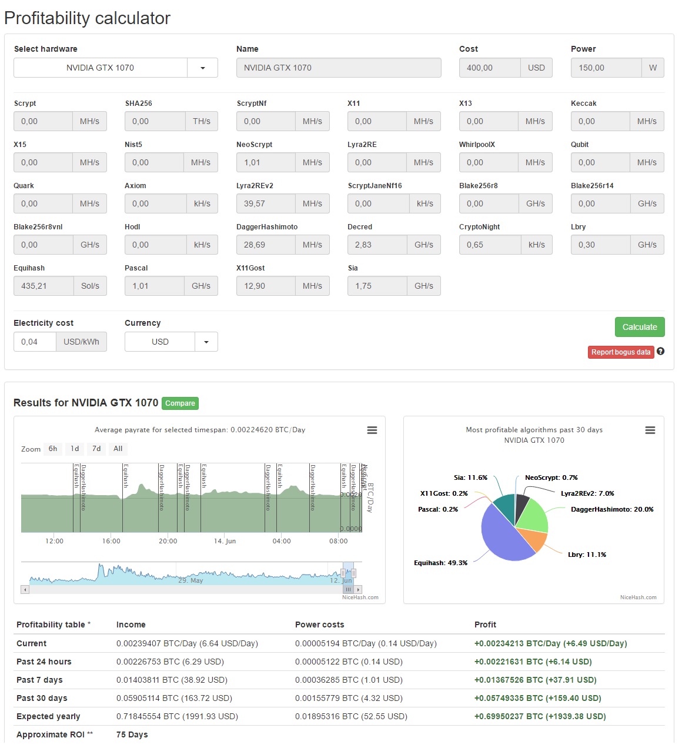
Task: Click the green Calculate button
Action: click(x=640, y=327)
